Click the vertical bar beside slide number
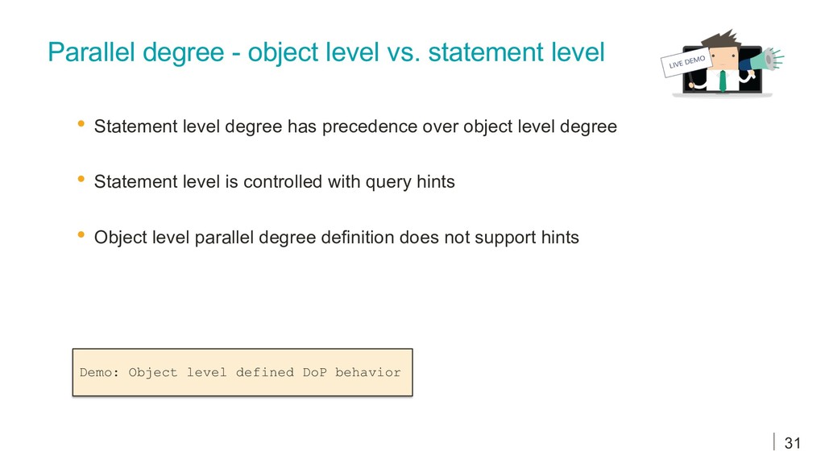The height and width of the screenshot is (464, 825). 774,442
